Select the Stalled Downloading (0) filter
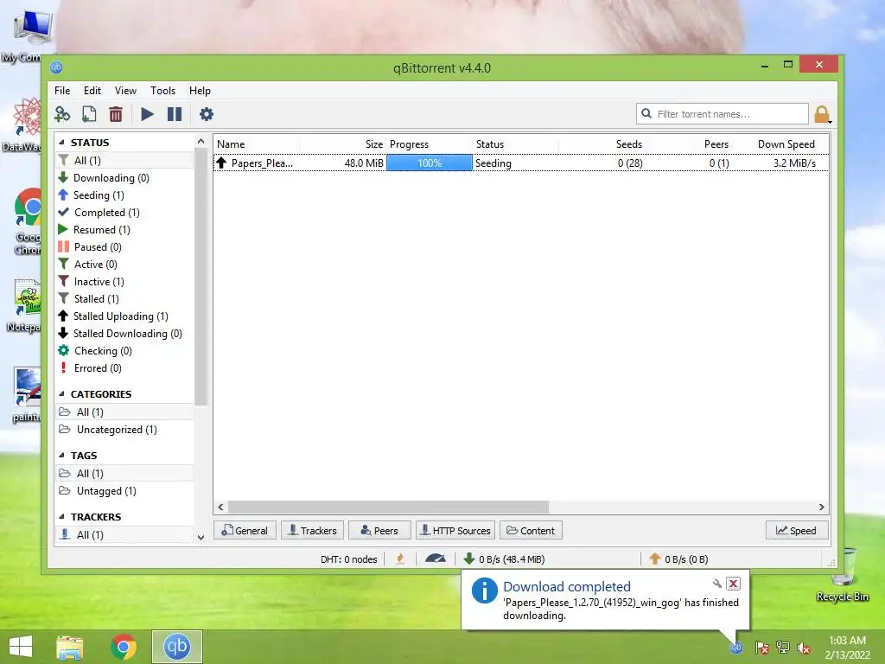Viewport: 885px width, 664px height. tap(124, 334)
